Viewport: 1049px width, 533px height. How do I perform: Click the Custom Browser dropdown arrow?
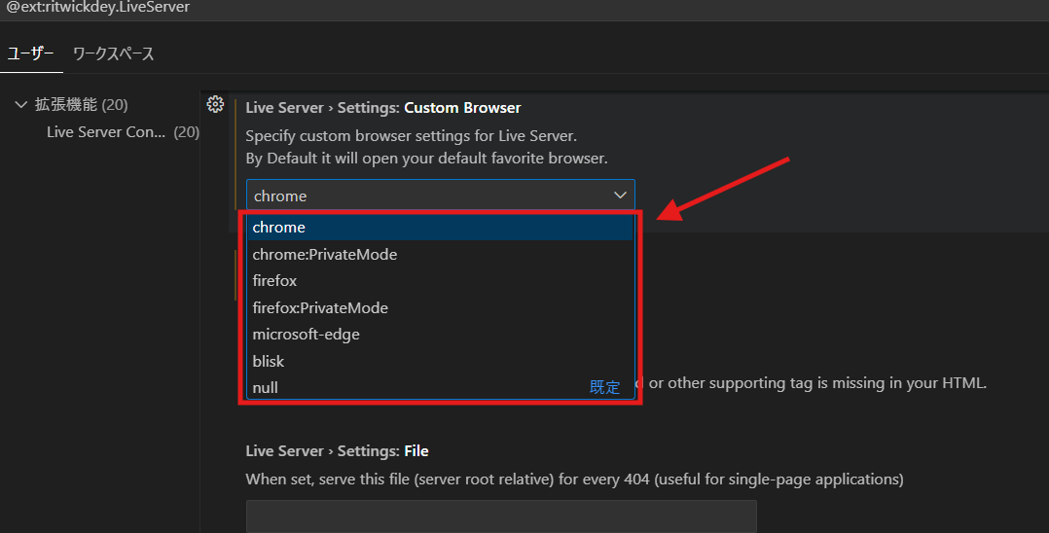click(620, 195)
